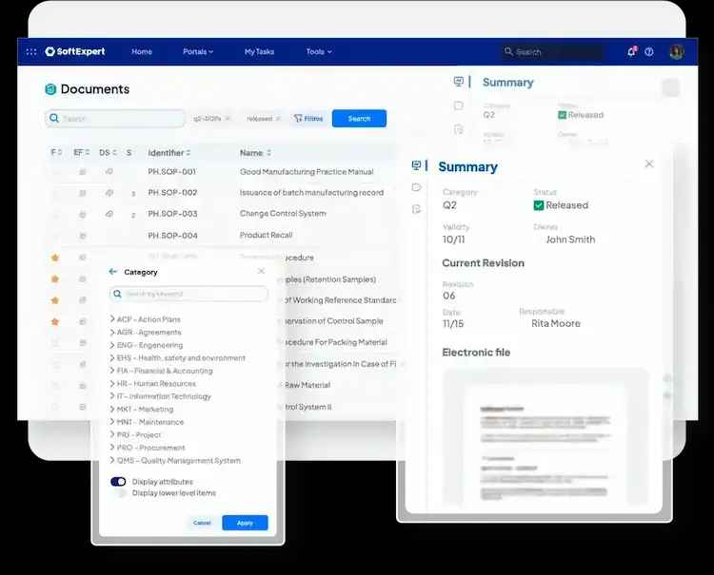
Task: Close the front Summary panel
Action: pyautogui.click(x=649, y=163)
